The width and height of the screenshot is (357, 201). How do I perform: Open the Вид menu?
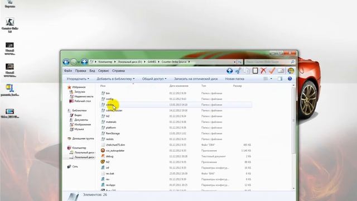(92, 71)
